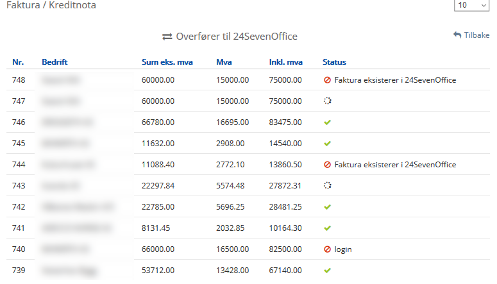Click the Inkl. mva column header
Image resolution: width=497 pixels, height=284 pixels.
point(285,62)
